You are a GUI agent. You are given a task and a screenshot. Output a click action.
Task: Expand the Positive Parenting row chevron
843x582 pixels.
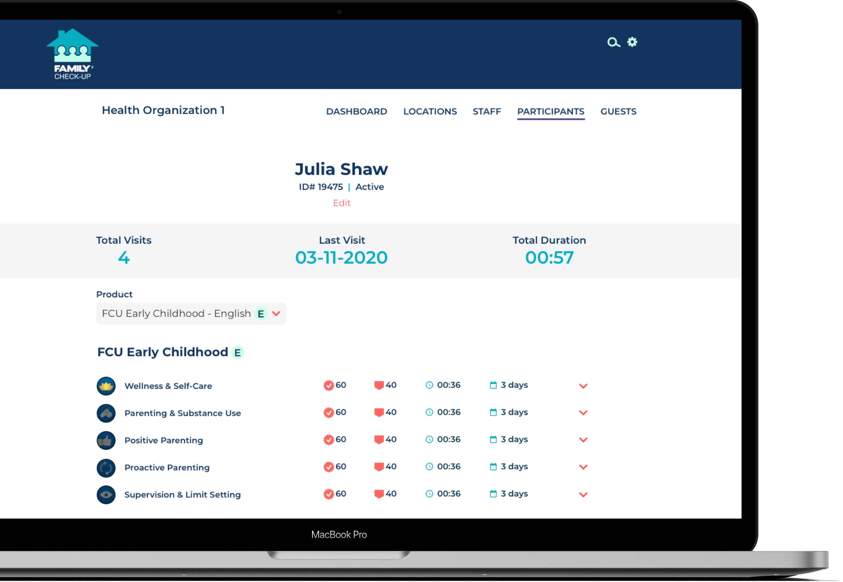(584, 440)
